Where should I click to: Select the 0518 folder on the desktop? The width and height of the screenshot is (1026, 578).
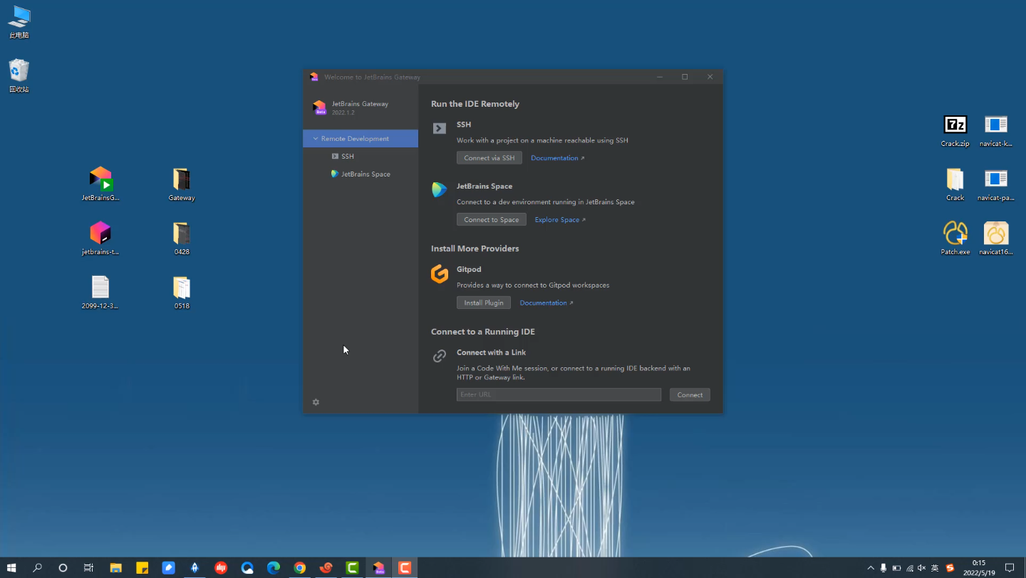coord(182,292)
